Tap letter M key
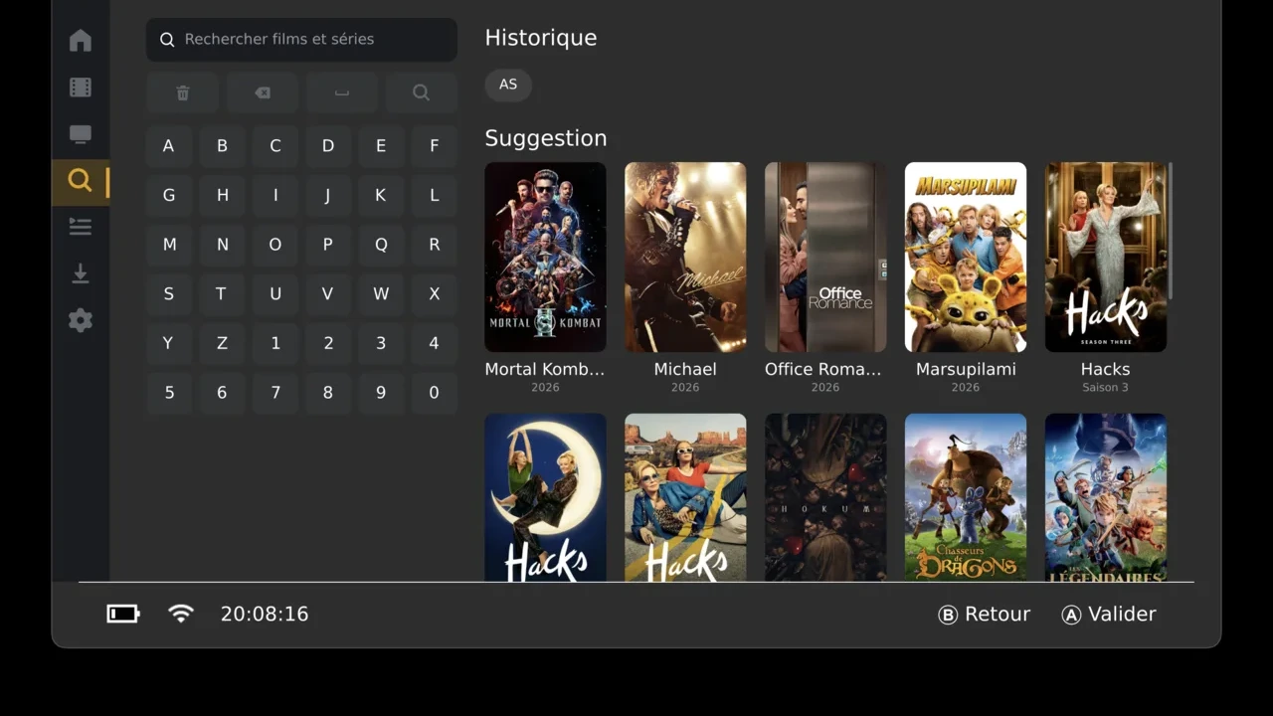Screen dimensions: 1273x716 [169, 245]
